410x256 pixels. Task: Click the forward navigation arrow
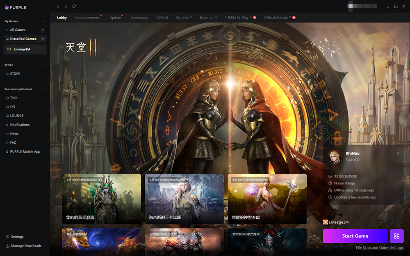click(66, 6)
